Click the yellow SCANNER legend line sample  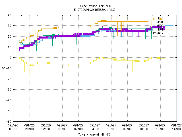169,33
